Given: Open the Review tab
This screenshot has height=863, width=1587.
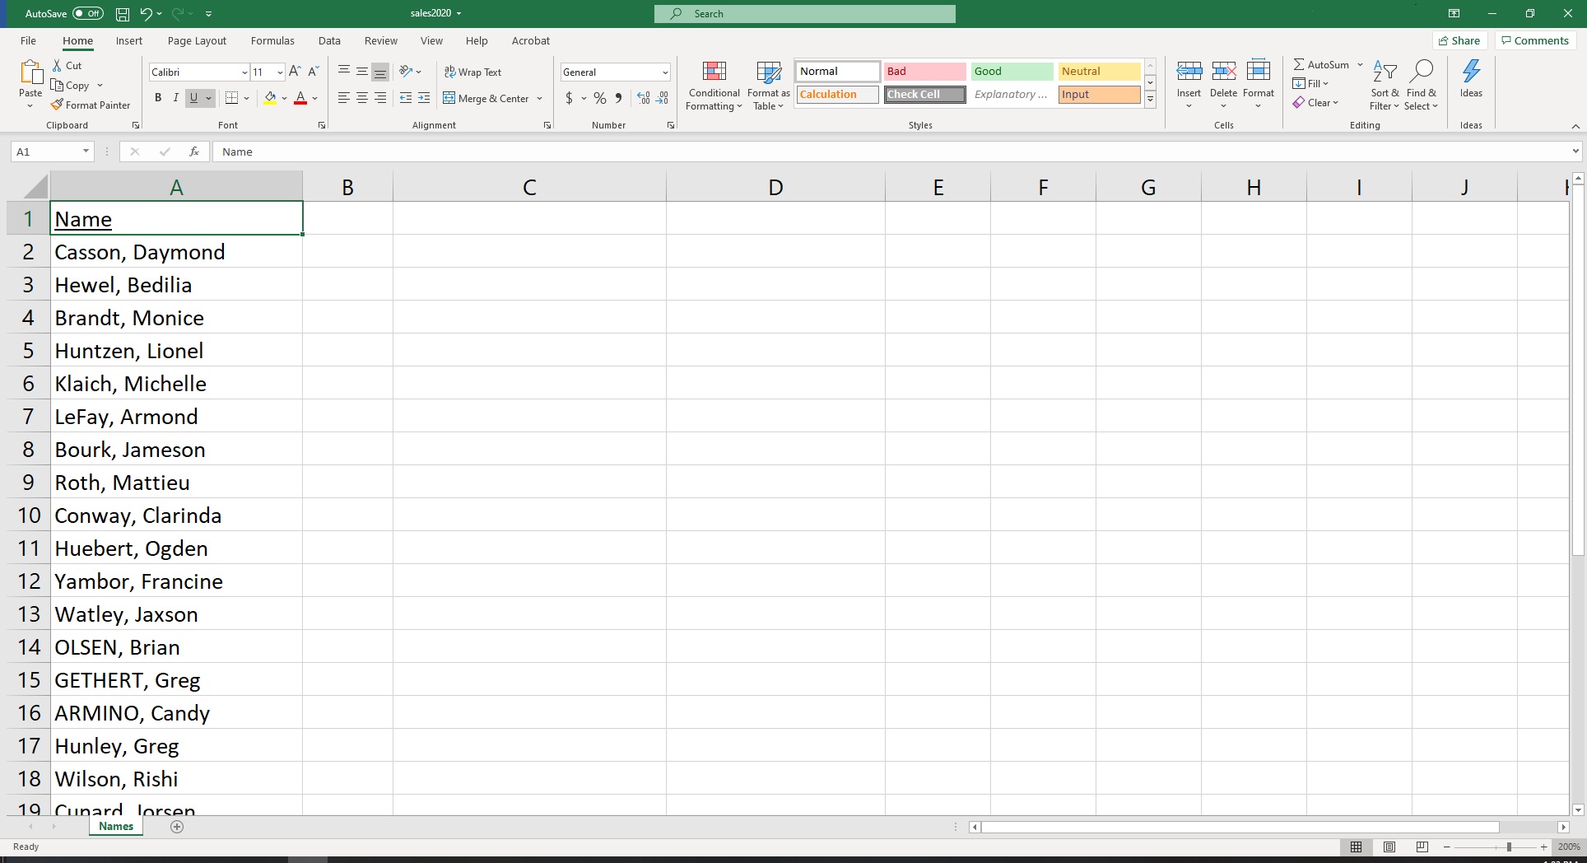Looking at the screenshot, I should (x=381, y=40).
